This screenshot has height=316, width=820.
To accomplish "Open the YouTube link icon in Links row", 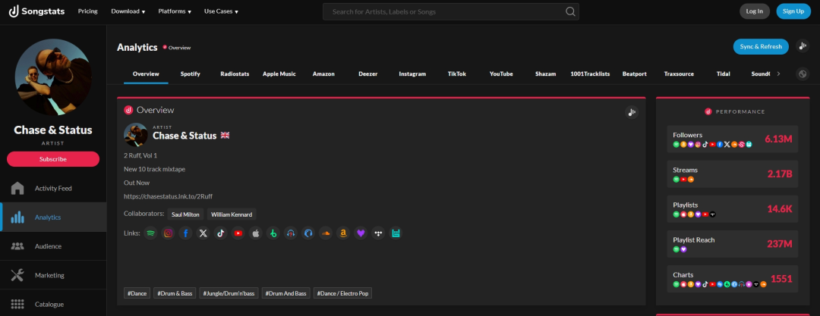I will (x=238, y=233).
